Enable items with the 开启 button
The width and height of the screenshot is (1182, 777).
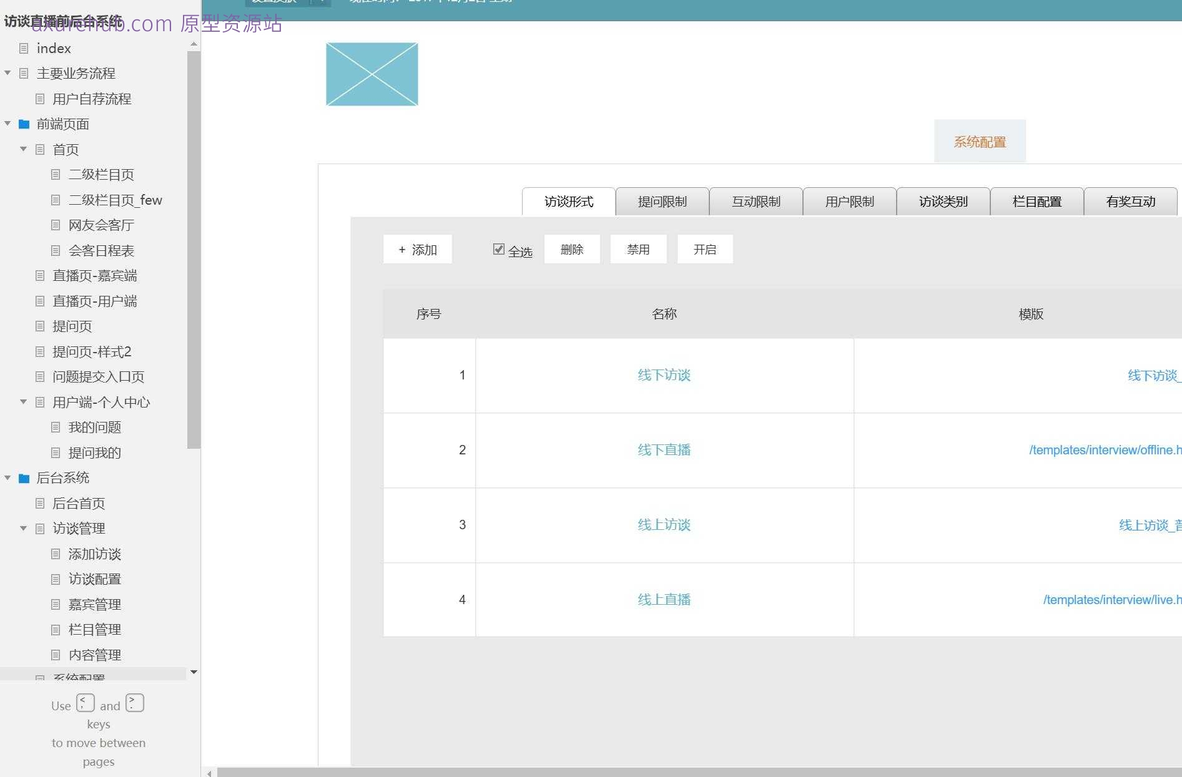[x=705, y=248]
